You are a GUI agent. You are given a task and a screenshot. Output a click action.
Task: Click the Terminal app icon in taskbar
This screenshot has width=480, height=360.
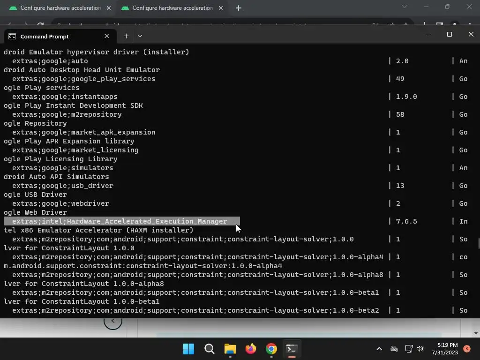pos(292,349)
